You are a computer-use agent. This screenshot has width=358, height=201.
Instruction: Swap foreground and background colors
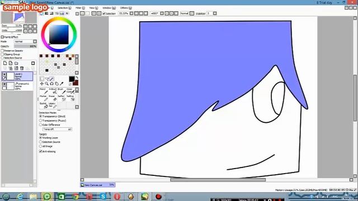[77, 78]
